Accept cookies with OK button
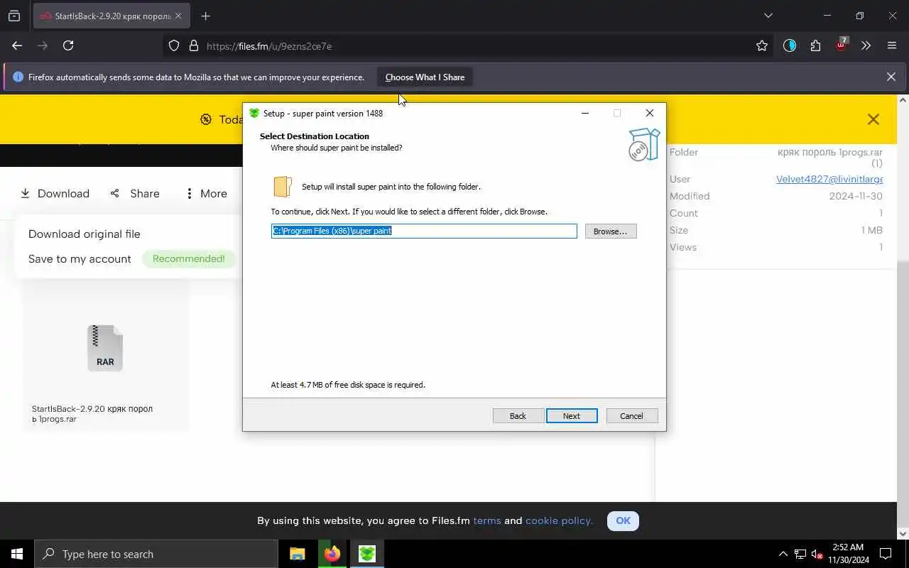909x568 pixels. [623, 520]
